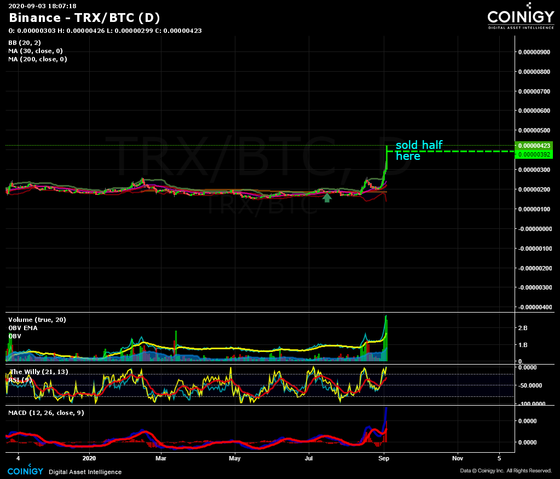Expand the Volume (true, 20) panel label
This screenshot has width=560, height=479.
tap(37, 320)
